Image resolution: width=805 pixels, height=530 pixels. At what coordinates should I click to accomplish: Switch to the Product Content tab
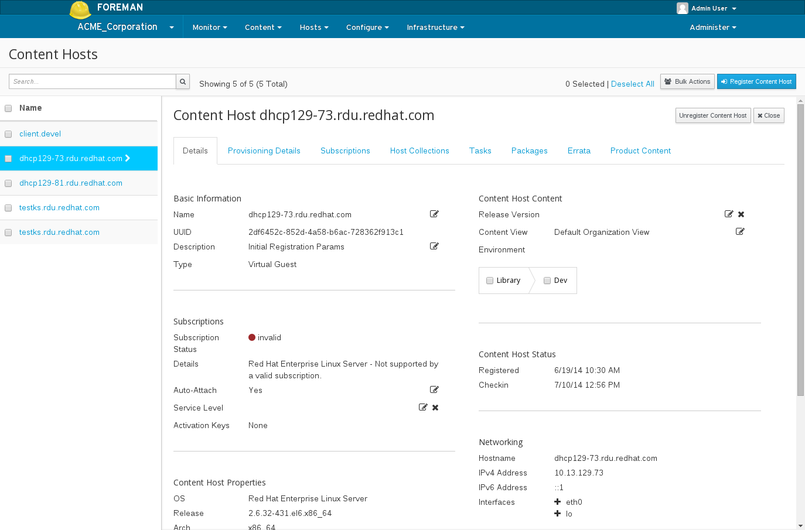pos(640,151)
